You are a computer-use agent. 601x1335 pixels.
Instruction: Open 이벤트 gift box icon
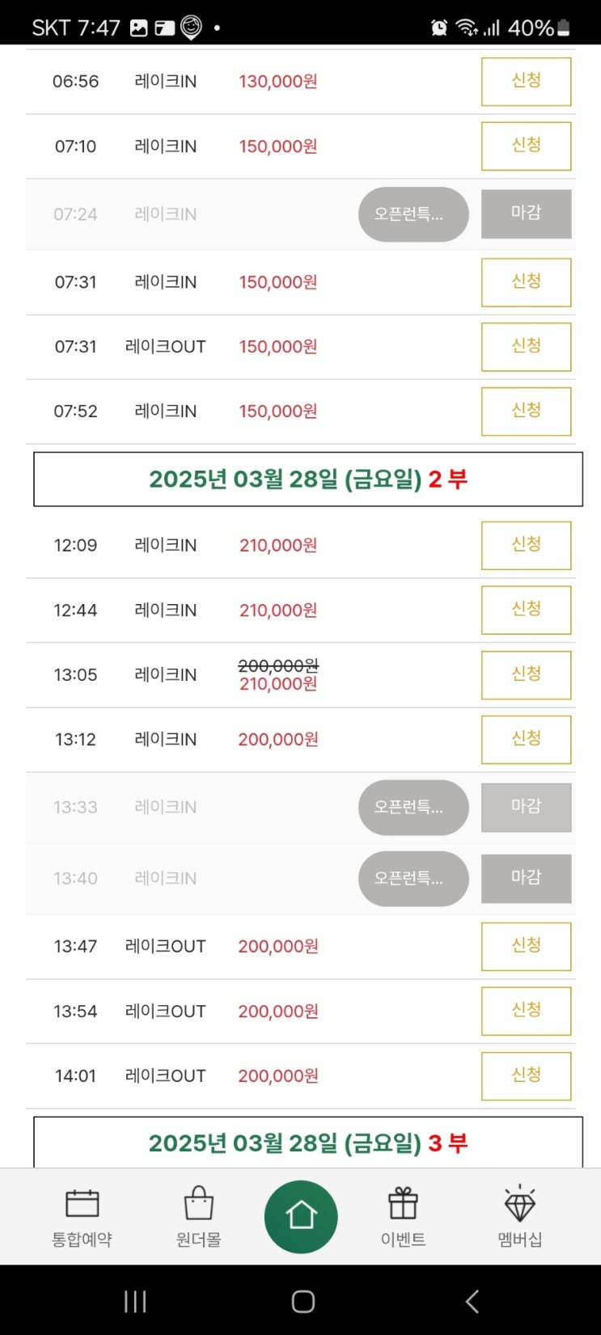(x=403, y=1206)
